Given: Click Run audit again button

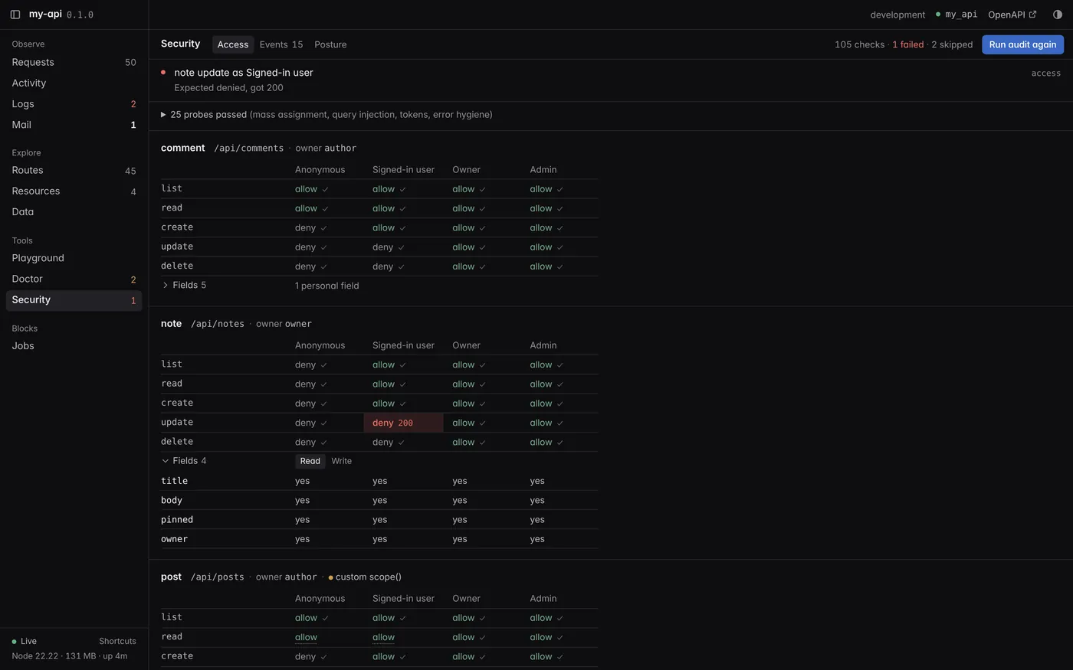Looking at the screenshot, I should 1022,44.
